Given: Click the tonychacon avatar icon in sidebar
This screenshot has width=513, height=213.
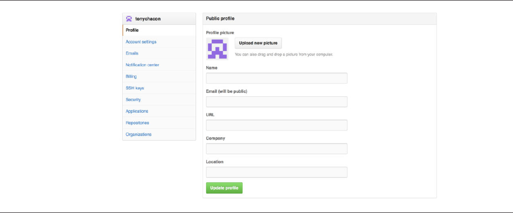Looking at the screenshot, I should [129, 19].
